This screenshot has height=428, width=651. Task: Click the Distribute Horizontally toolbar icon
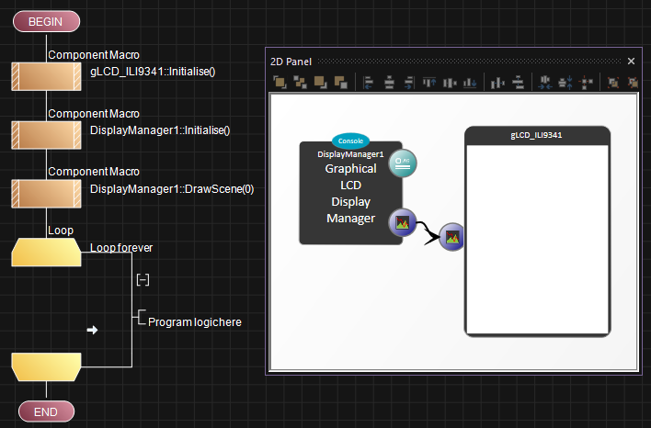[497, 83]
